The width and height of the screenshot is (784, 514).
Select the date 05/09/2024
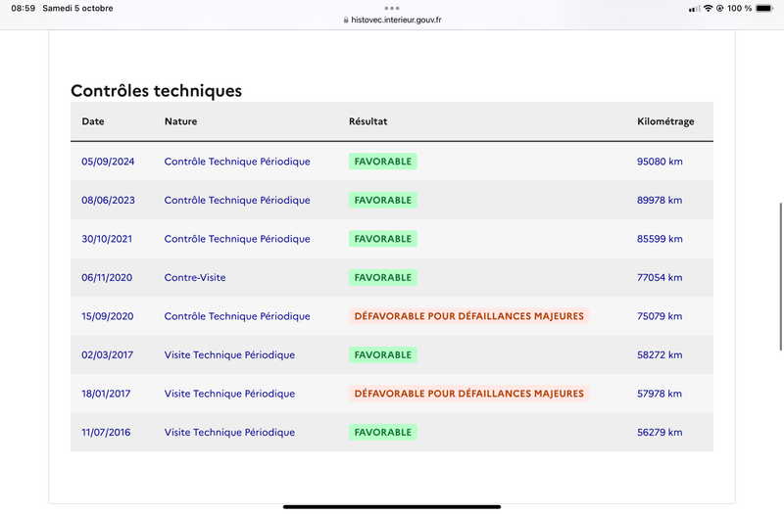(108, 162)
